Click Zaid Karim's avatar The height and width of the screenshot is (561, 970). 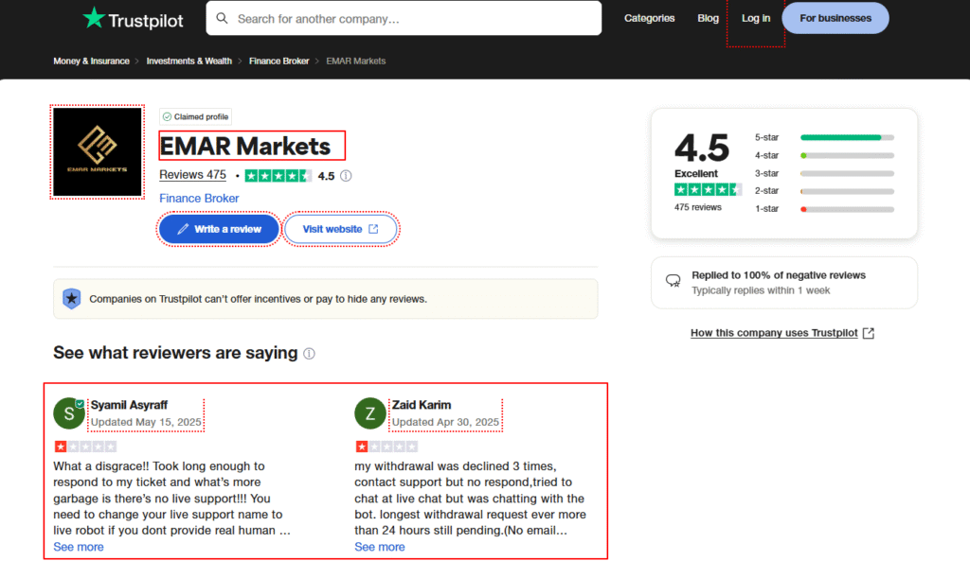coord(370,413)
